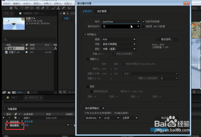Open the 文件(F) menu

[x=6, y=4]
